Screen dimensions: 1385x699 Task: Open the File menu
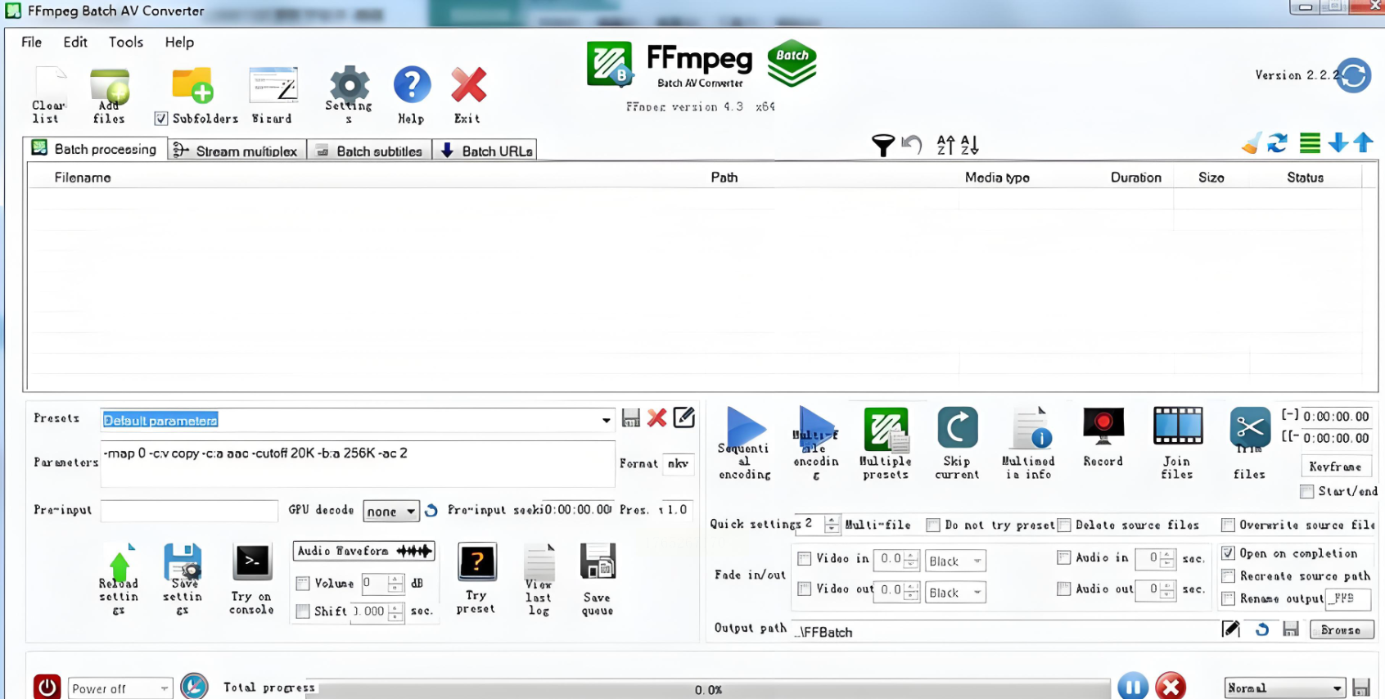coord(32,43)
